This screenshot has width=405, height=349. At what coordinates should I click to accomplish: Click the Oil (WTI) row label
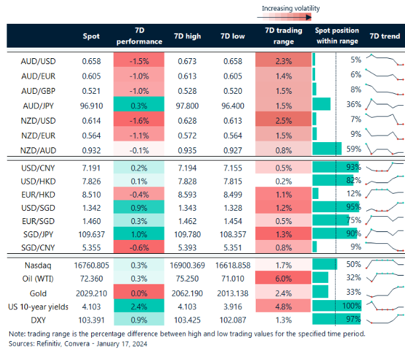coord(40,278)
